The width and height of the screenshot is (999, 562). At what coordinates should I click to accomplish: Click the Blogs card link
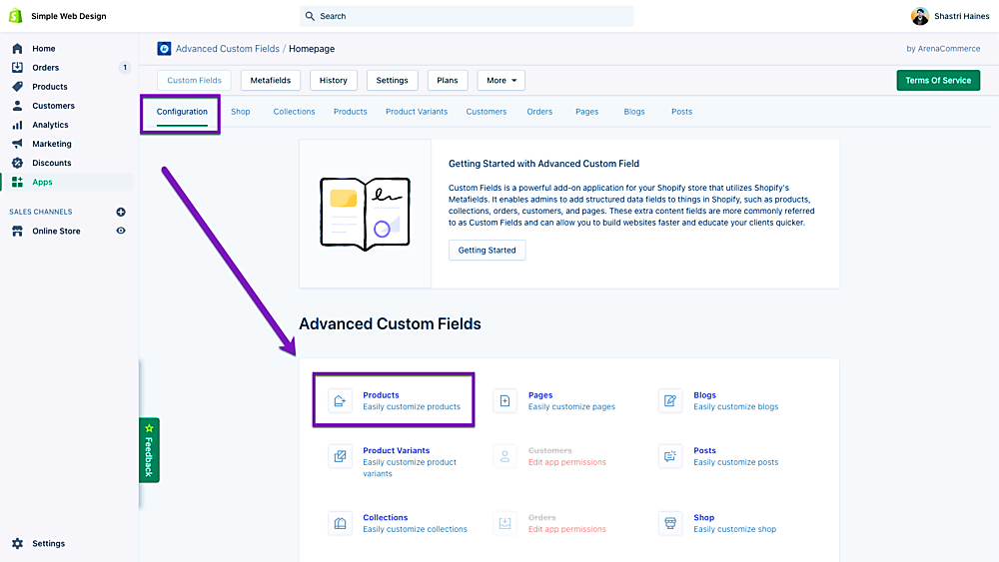(x=704, y=395)
